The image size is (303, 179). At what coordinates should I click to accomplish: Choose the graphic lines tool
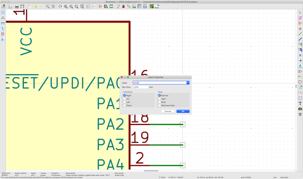click(x=300, y=98)
